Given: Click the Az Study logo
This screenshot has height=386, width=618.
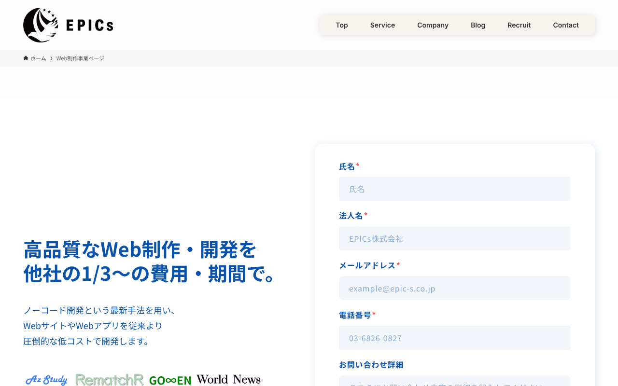Looking at the screenshot, I should (x=46, y=380).
